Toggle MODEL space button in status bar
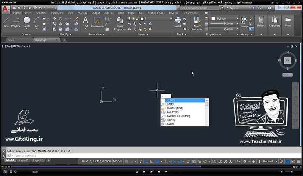Image resolution: width=303 pixels, height=176 pixels. coord(118,161)
